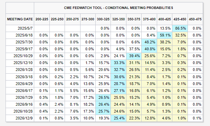
Task: Click the CME FedWatch Tool table title
Action: pos(118,8)
